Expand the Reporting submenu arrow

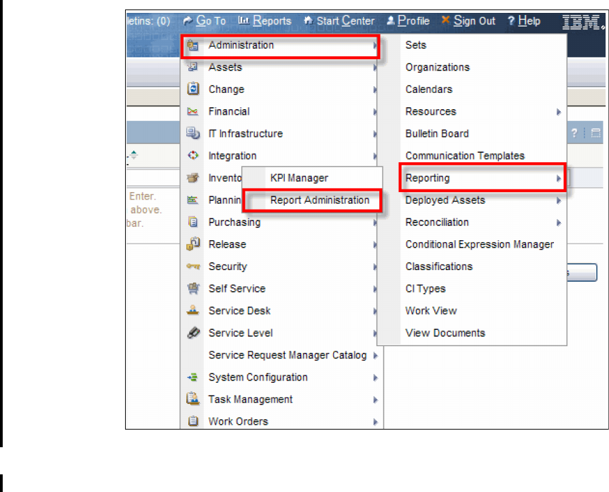(x=559, y=178)
